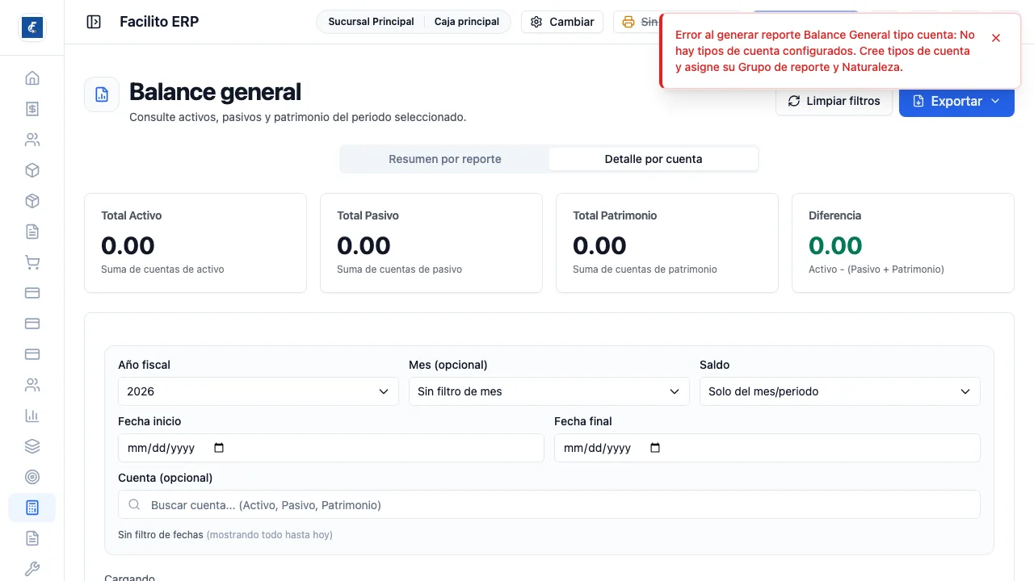
Task: Click the Total Pasivo card title
Action: pyautogui.click(x=368, y=215)
